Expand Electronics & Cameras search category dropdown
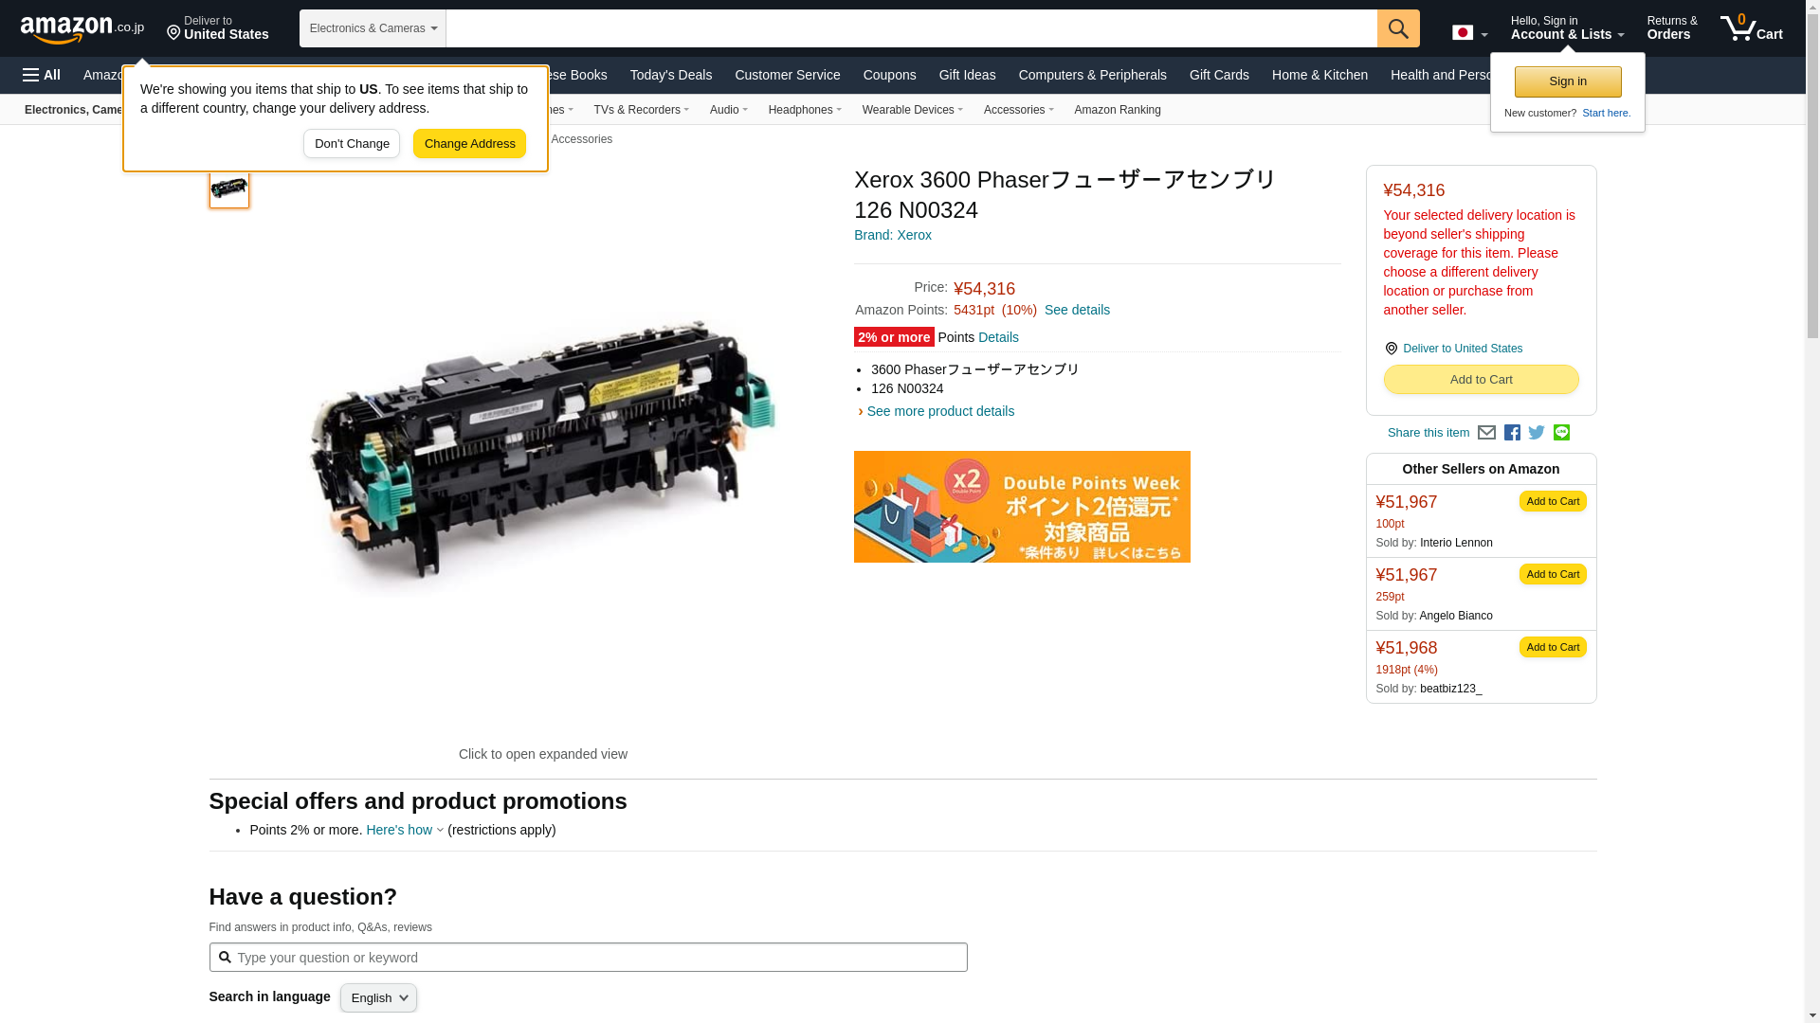The height and width of the screenshot is (1023, 1820). tap(373, 28)
